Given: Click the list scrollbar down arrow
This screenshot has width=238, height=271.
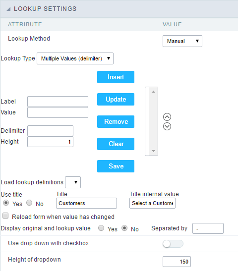Looking at the screenshot, I should point(153,151).
